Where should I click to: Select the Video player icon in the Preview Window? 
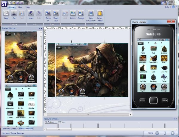[x=10, y=104]
